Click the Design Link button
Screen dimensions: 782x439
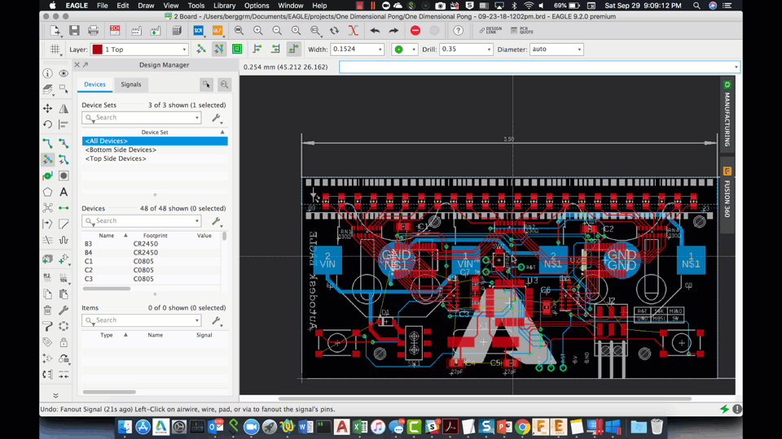point(490,31)
